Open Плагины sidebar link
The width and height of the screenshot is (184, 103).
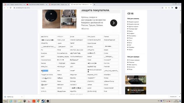[x=131, y=62]
